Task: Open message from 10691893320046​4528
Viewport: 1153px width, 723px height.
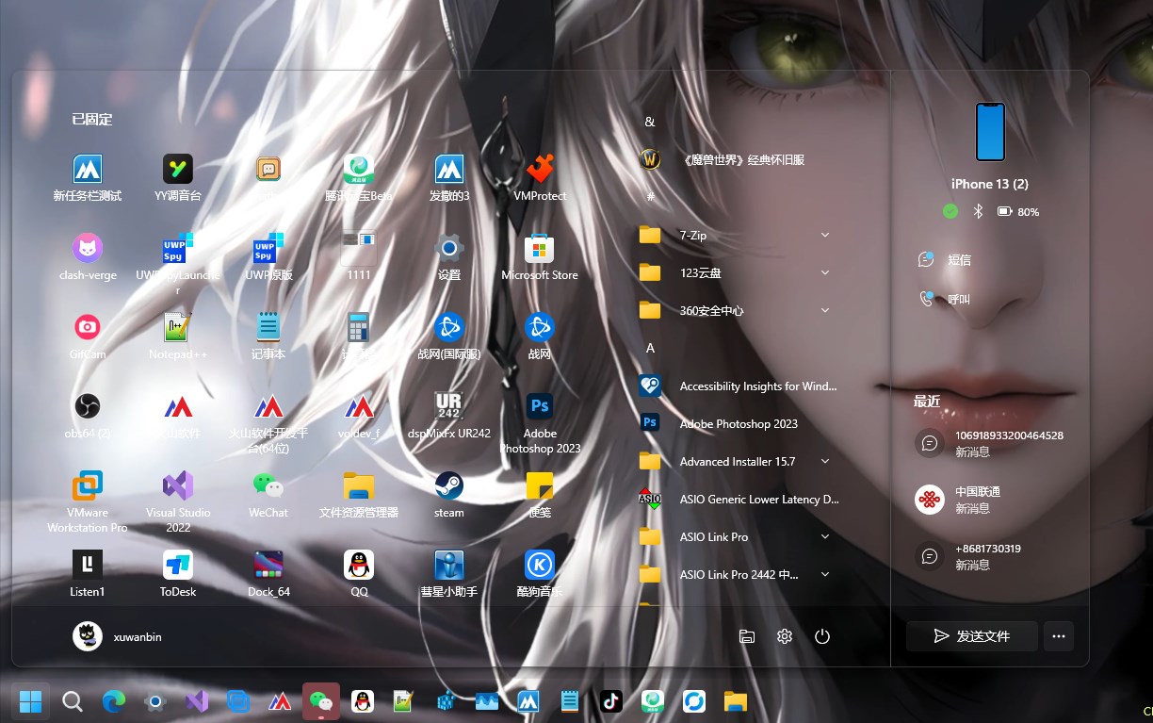Action: point(989,443)
